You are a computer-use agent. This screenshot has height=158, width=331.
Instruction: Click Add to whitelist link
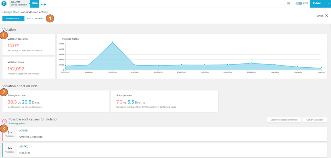click(x=35, y=19)
